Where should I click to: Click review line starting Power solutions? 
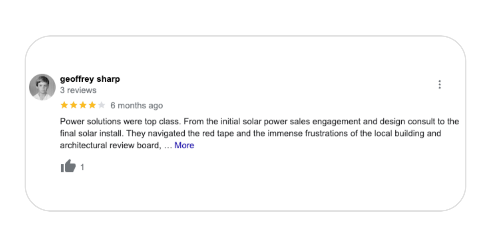pos(260,122)
